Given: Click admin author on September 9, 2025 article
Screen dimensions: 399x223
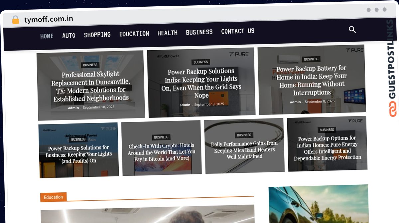Looking at the screenshot, I should pos(185,105).
